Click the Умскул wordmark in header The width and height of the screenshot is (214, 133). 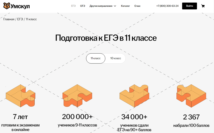(x=20, y=6)
